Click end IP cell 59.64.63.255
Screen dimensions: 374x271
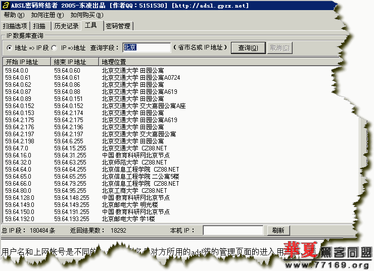click(x=70, y=162)
